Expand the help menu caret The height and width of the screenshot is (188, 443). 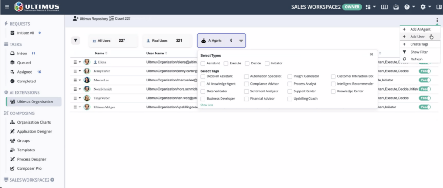coord(413,7)
